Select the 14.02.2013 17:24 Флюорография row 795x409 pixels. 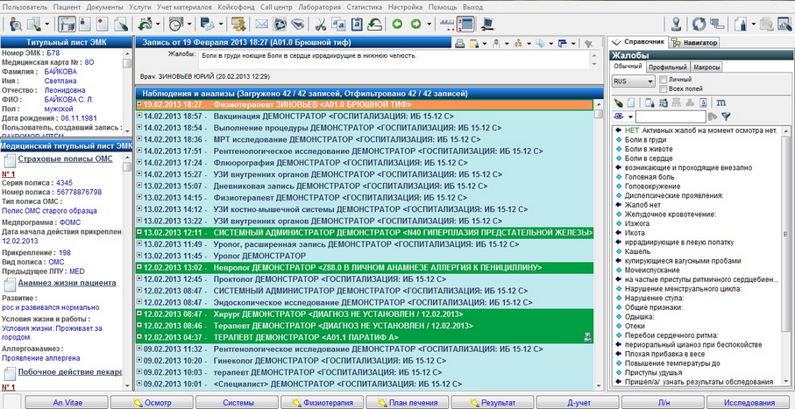coord(365,163)
